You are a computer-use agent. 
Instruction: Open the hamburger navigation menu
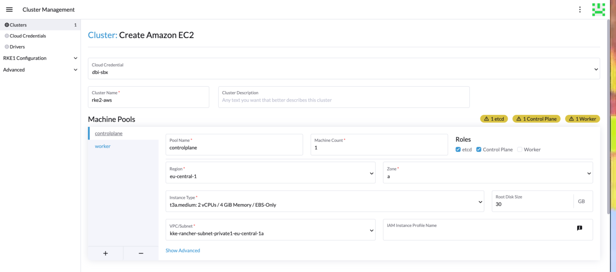pyautogui.click(x=9, y=10)
